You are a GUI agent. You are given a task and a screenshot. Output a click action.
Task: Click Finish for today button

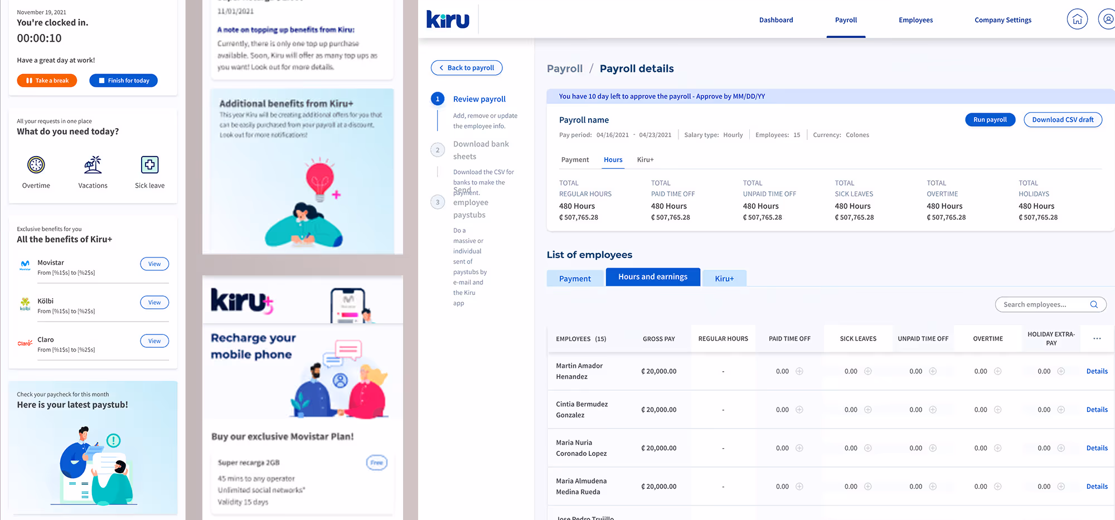point(123,80)
